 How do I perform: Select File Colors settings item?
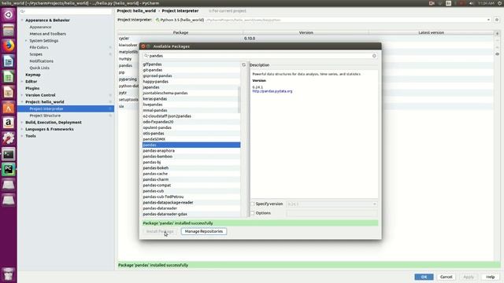pos(39,47)
